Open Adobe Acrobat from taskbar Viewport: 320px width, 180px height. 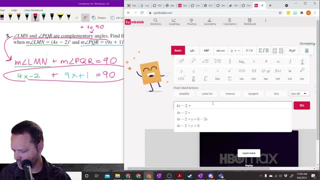click(179, 175)
